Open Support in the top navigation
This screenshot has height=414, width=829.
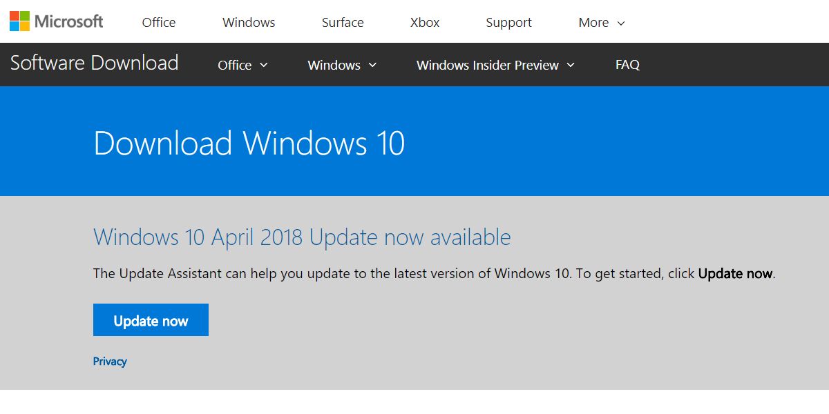point(508,23)
